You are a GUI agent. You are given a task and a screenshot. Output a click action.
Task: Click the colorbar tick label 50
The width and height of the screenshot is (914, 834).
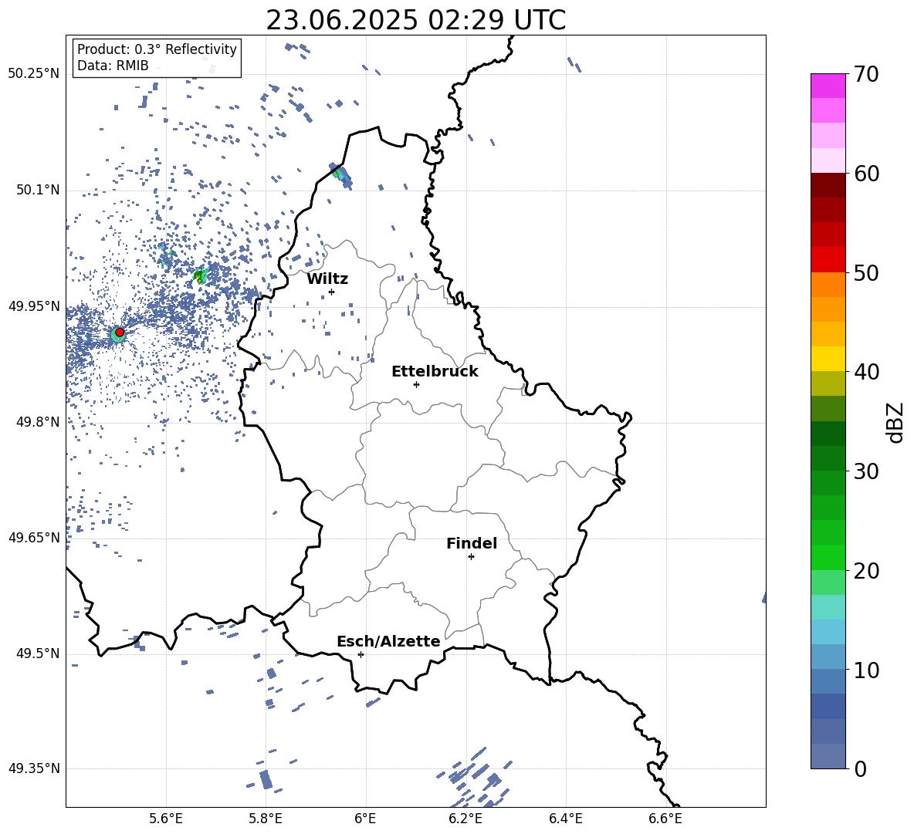[x=866, y=273]
